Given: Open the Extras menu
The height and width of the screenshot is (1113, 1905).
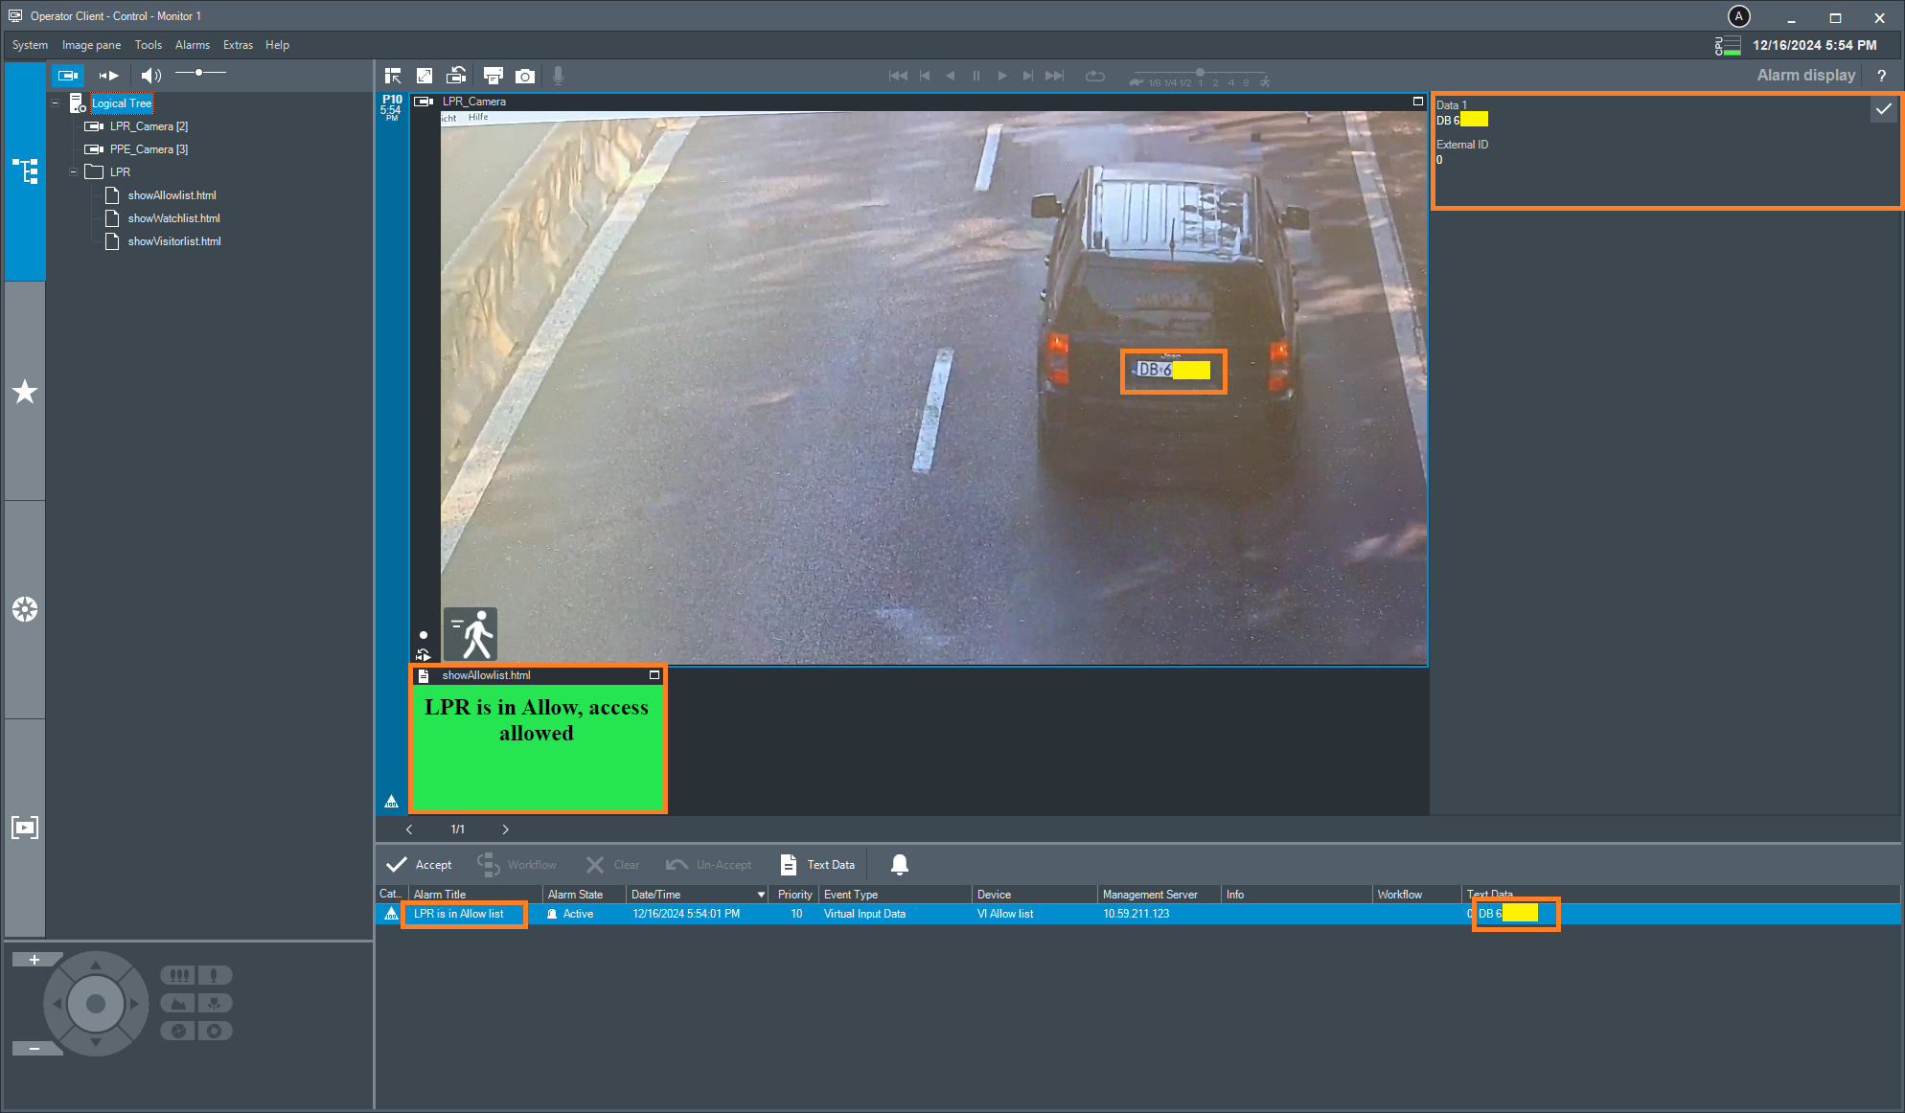Looking at the screenshot, I should (x=238, y=45).
